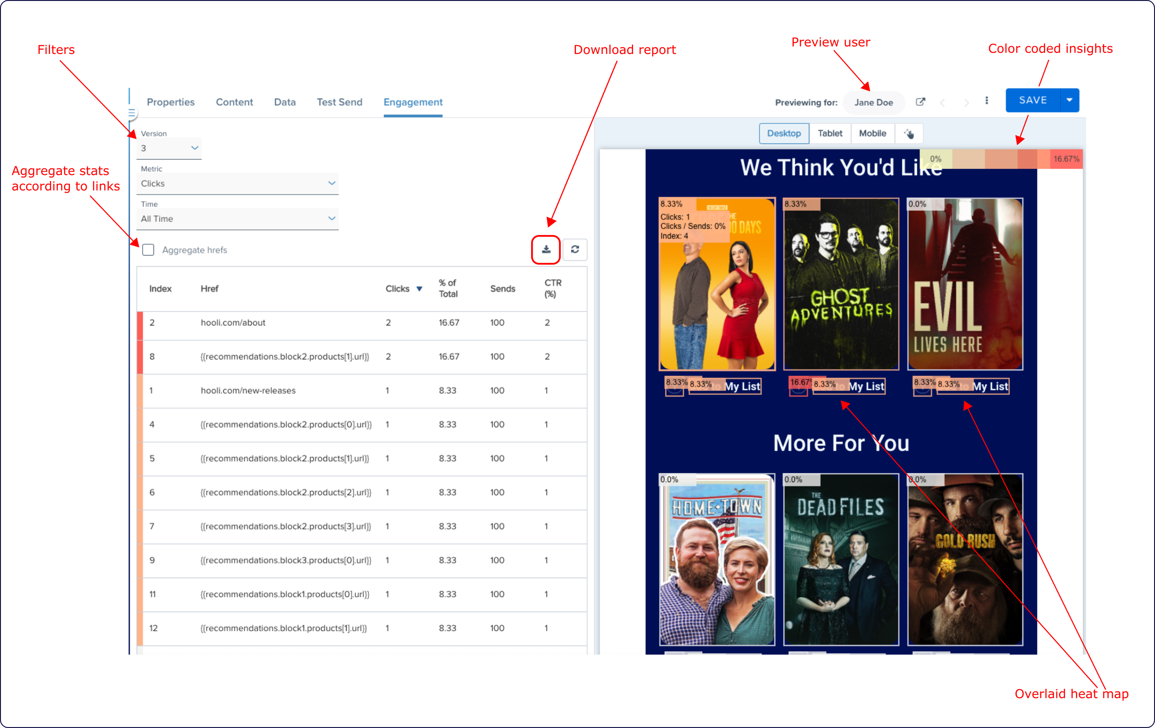Select the Tablet preview mode
Viewport: 1155px width, 728px height.
(x=830, y=134)
